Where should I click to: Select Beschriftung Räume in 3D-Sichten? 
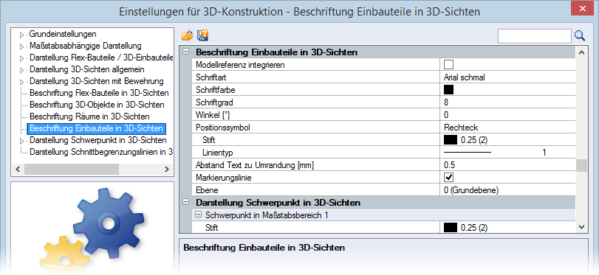(x=89, y=116)
